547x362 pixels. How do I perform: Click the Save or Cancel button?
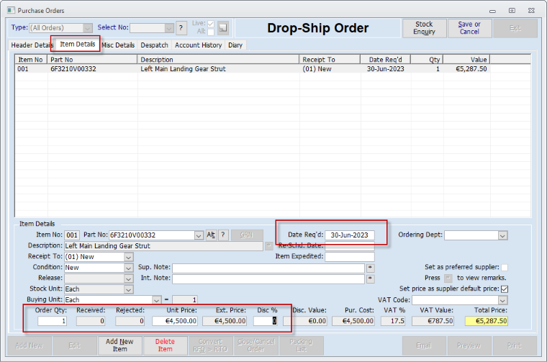tap(469, 28)
